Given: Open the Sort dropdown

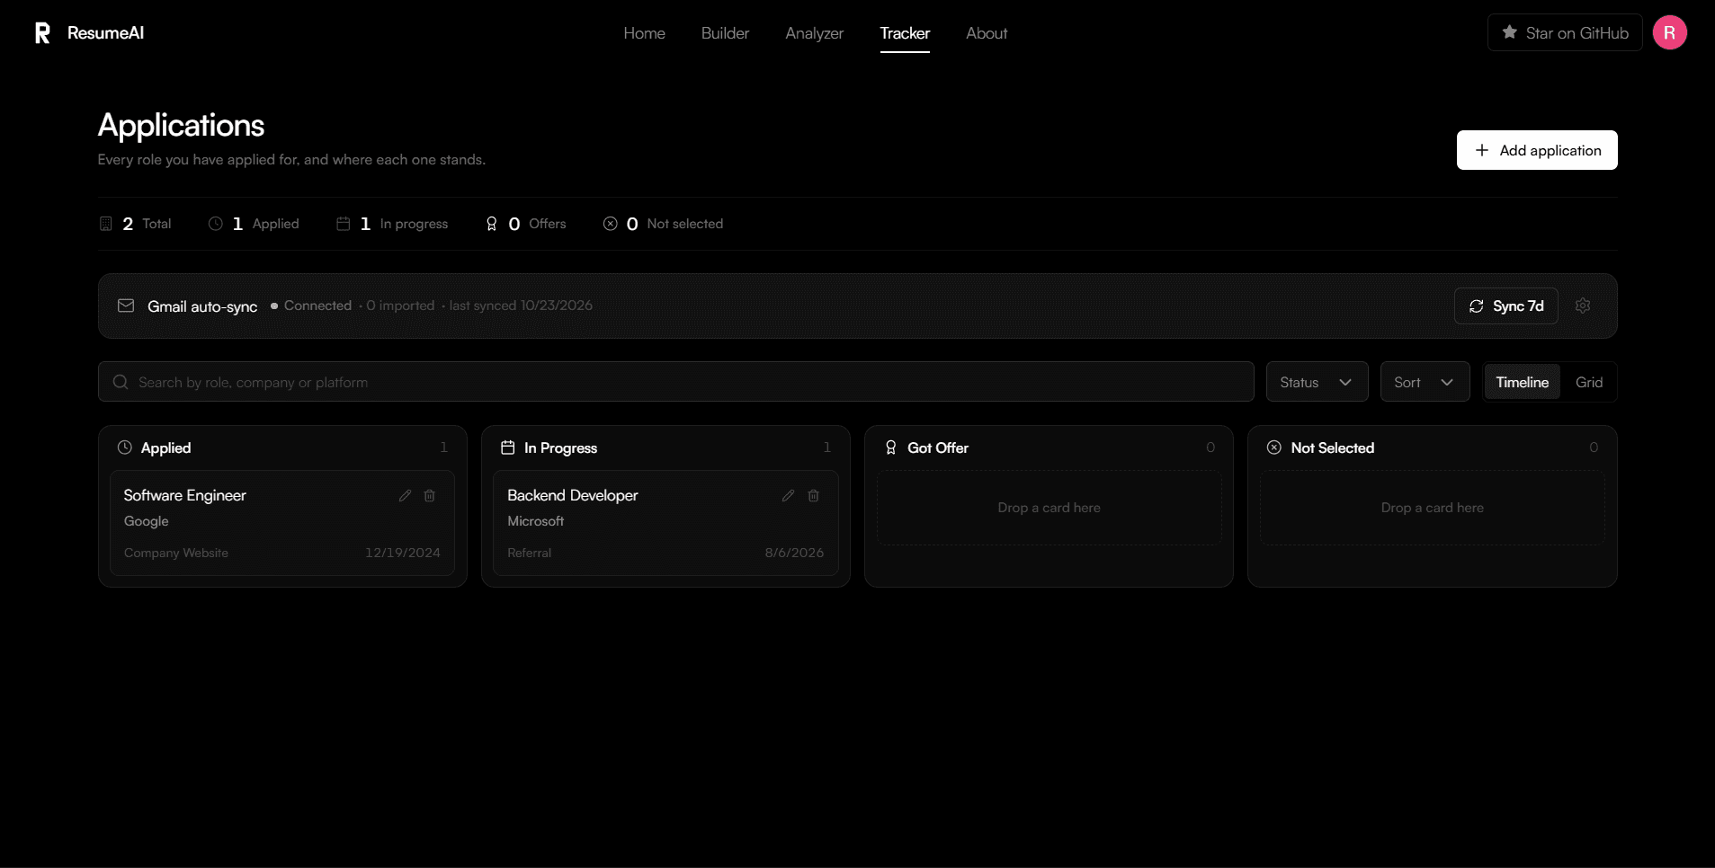Looking at the screenshot, I should tap(1425, 382).
